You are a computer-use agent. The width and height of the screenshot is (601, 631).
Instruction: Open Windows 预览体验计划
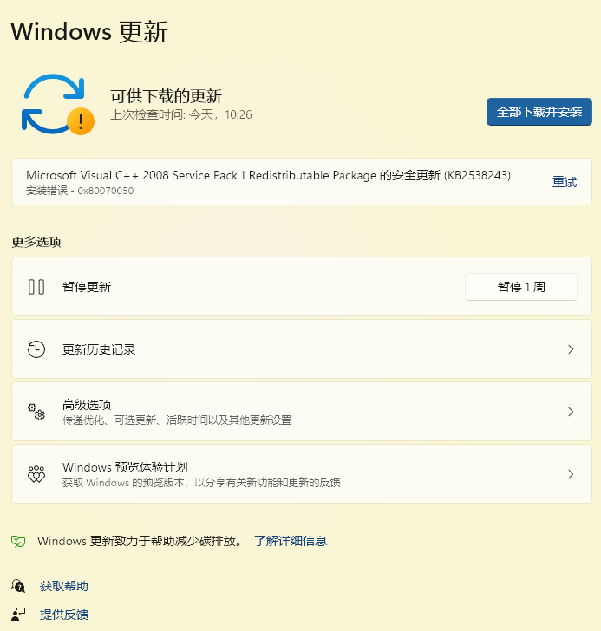pyautogui.click(x=302, y=473)
